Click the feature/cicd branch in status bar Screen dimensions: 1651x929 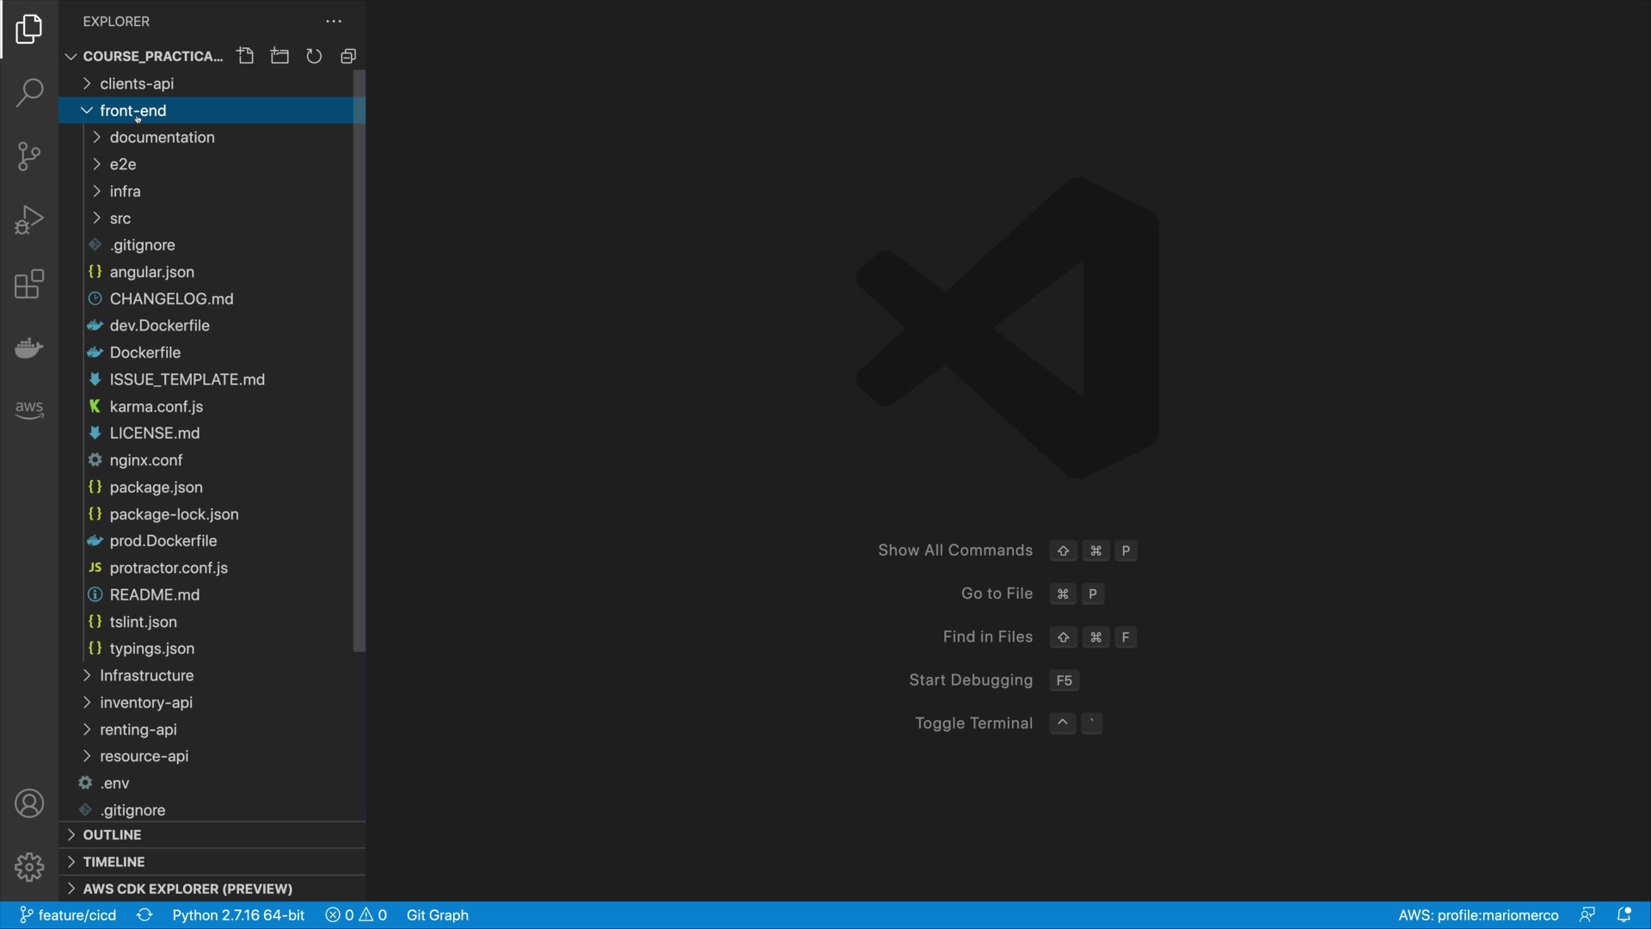tap(69, 915)
